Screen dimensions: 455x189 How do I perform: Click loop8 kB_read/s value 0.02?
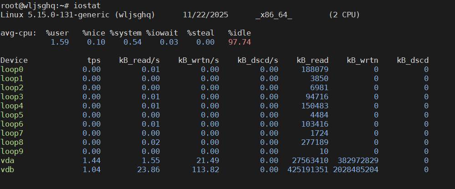click(151, 142)
